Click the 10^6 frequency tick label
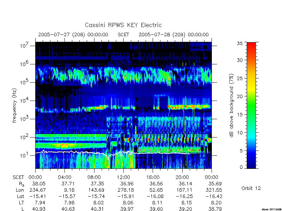This screenshot has width=282, height=211. pyautogui.click(x=25, y=64)
